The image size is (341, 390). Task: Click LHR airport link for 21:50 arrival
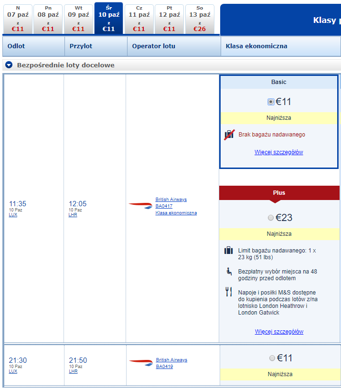(x=73, y=371)
